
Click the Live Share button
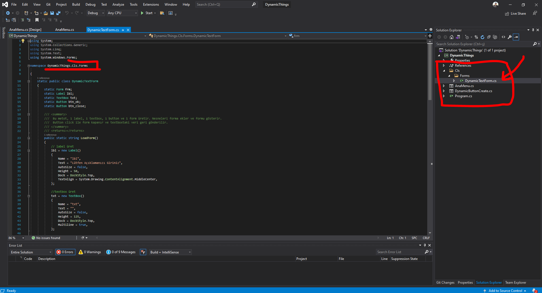515,14
